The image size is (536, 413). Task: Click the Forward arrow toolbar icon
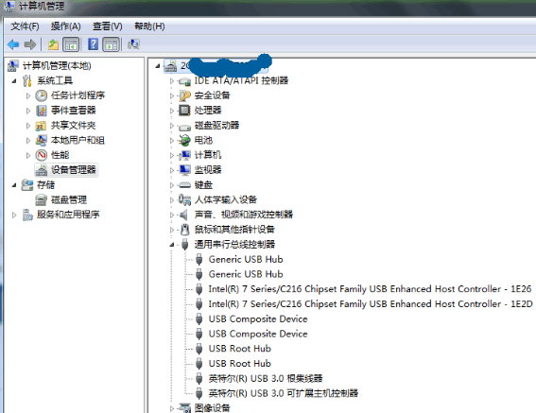(x=30, y=44)
